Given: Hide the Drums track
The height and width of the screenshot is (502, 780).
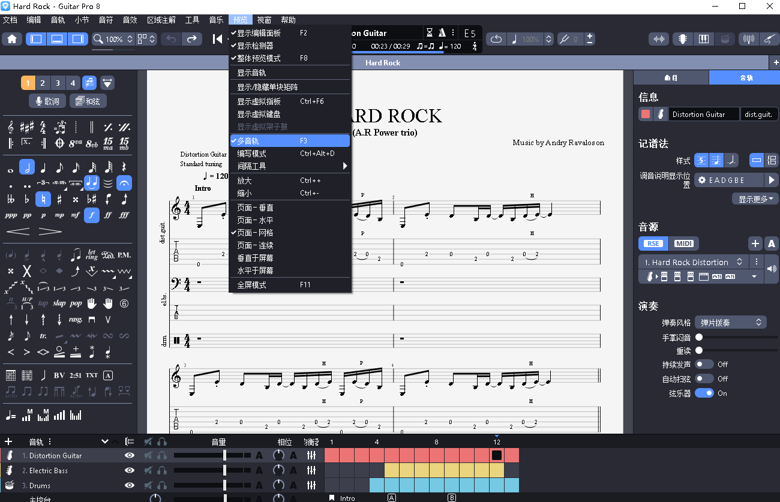Looking at the screenshot, I should (x=129, y=485).
